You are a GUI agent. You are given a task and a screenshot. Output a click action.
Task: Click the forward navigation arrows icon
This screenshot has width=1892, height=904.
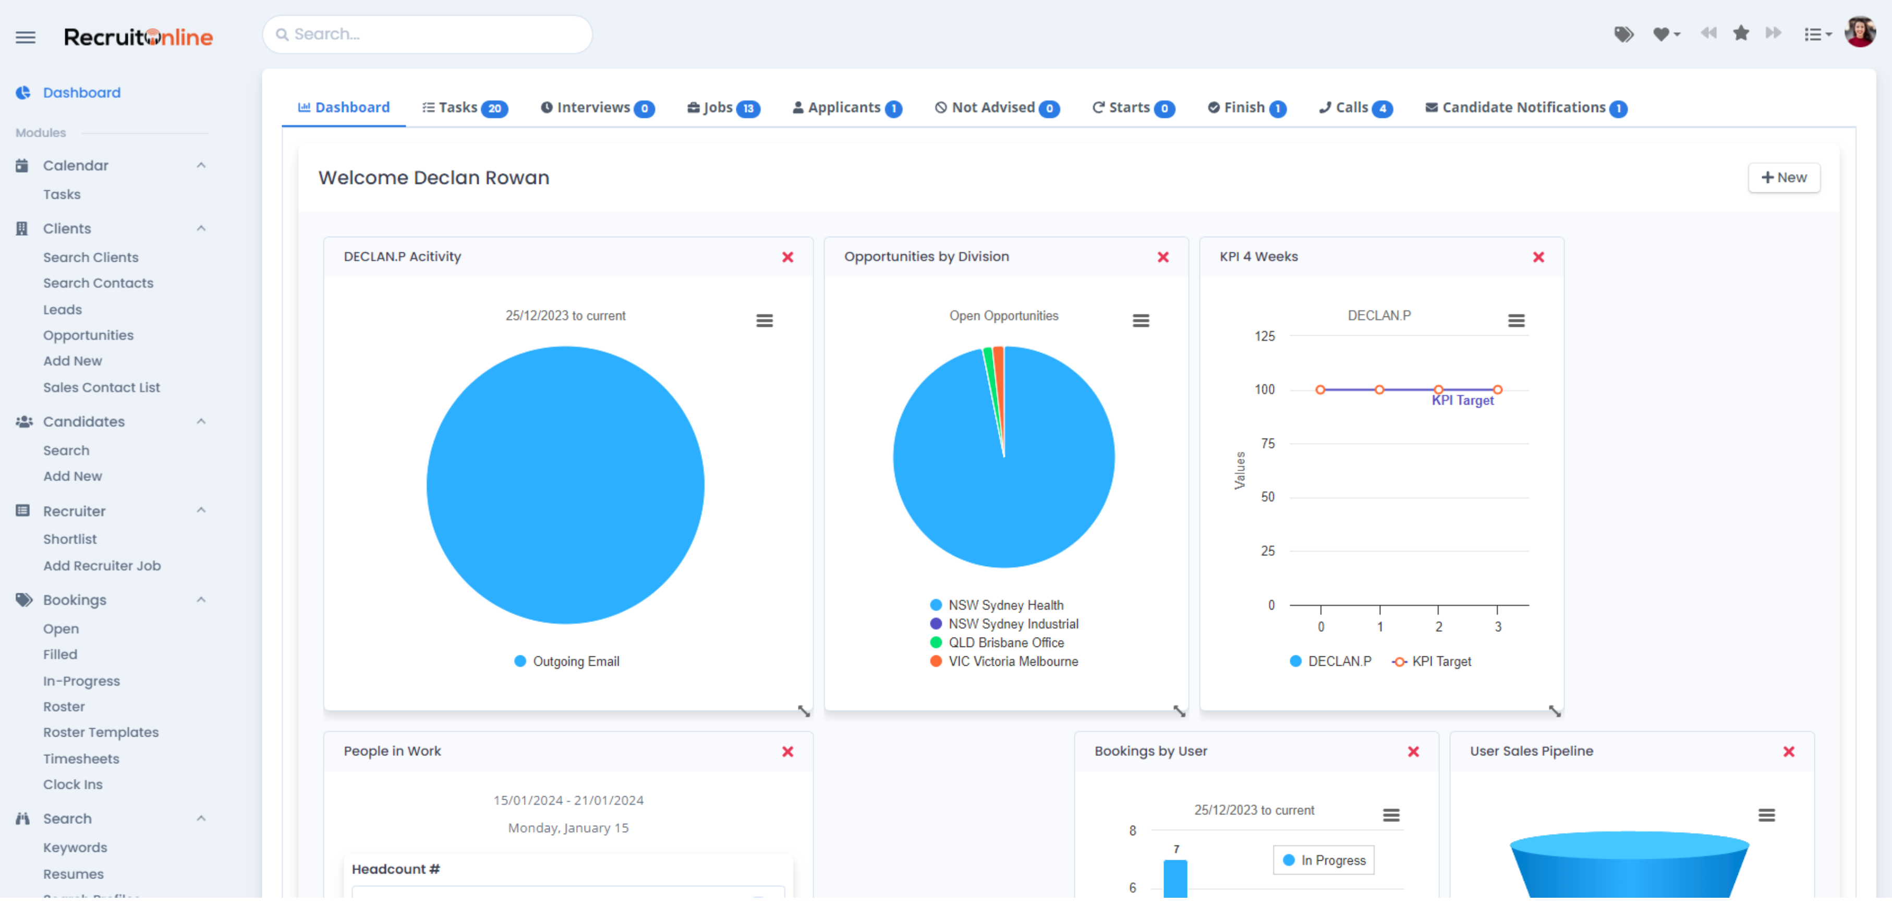pos(1774,34)
